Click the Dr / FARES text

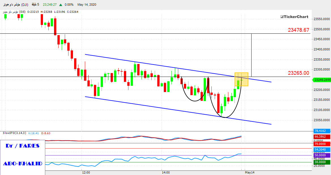[x=23, y=146]
